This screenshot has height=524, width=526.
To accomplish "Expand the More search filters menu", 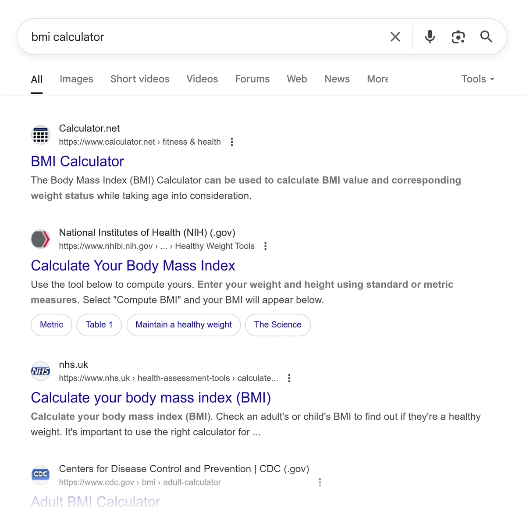I will 377,79.
